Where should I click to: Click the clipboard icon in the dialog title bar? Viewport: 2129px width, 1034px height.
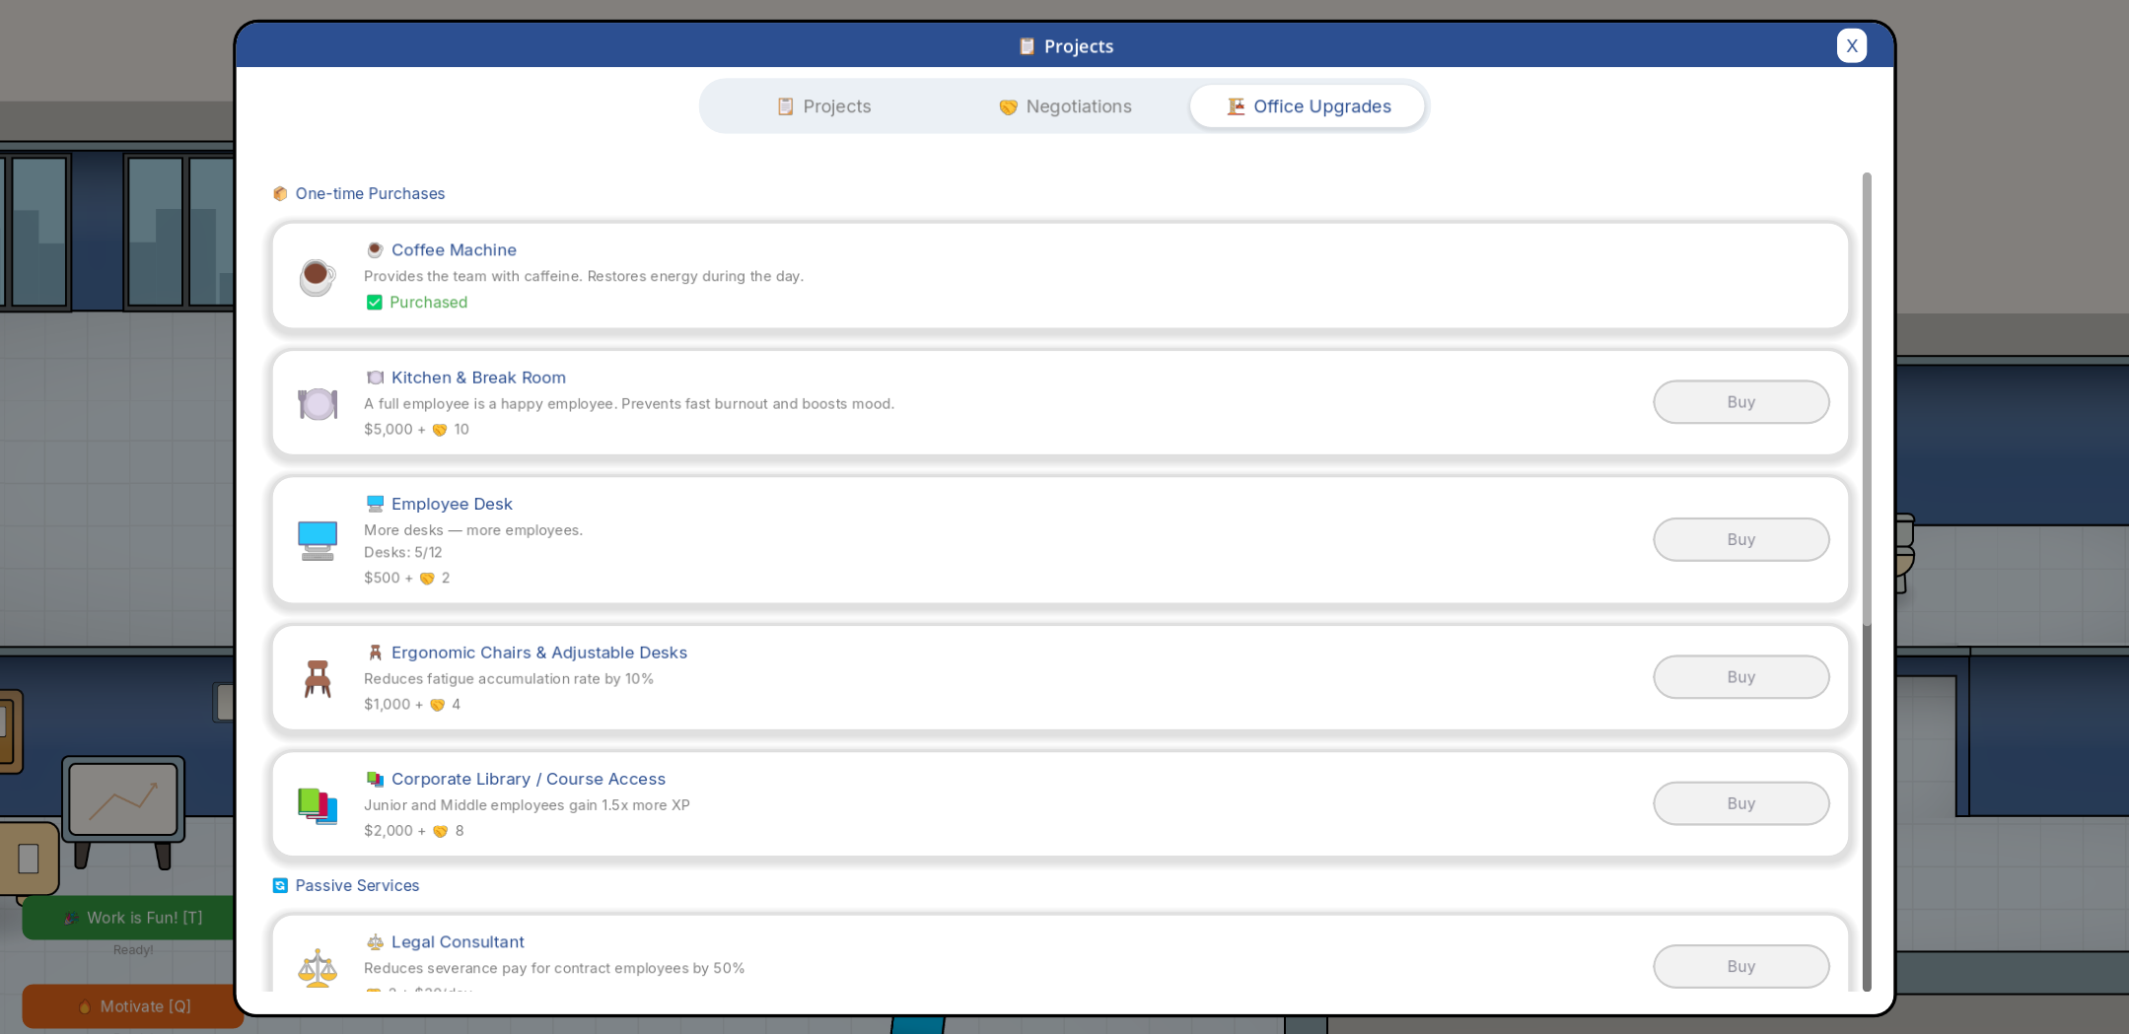coord(1027,46)
